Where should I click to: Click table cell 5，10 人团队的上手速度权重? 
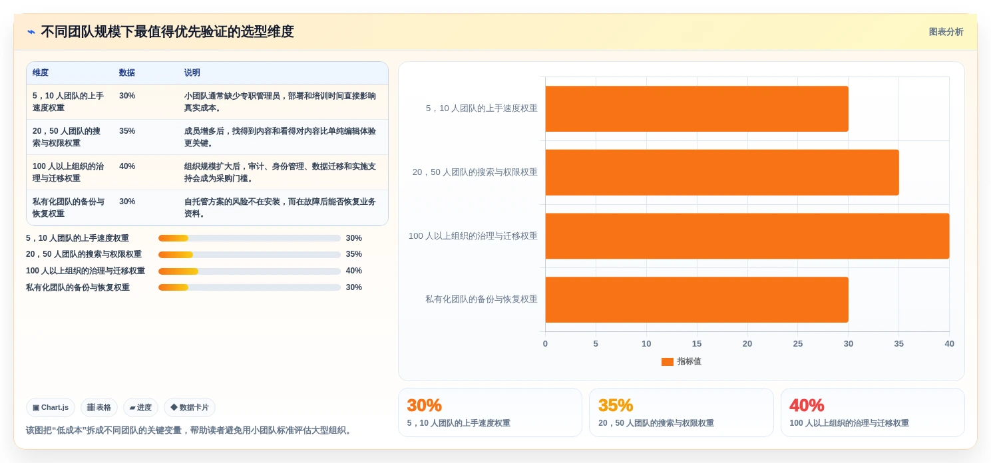(70, 102)
